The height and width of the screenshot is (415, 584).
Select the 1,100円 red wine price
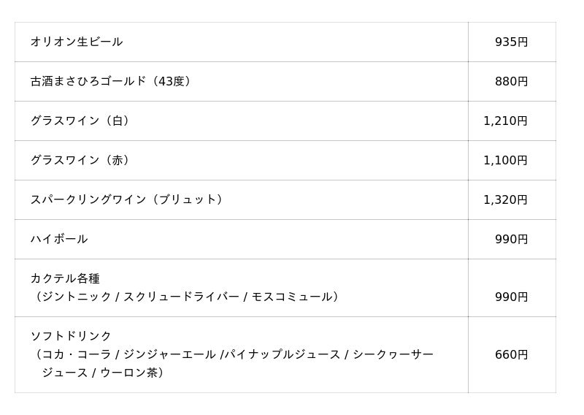point(505,161)
